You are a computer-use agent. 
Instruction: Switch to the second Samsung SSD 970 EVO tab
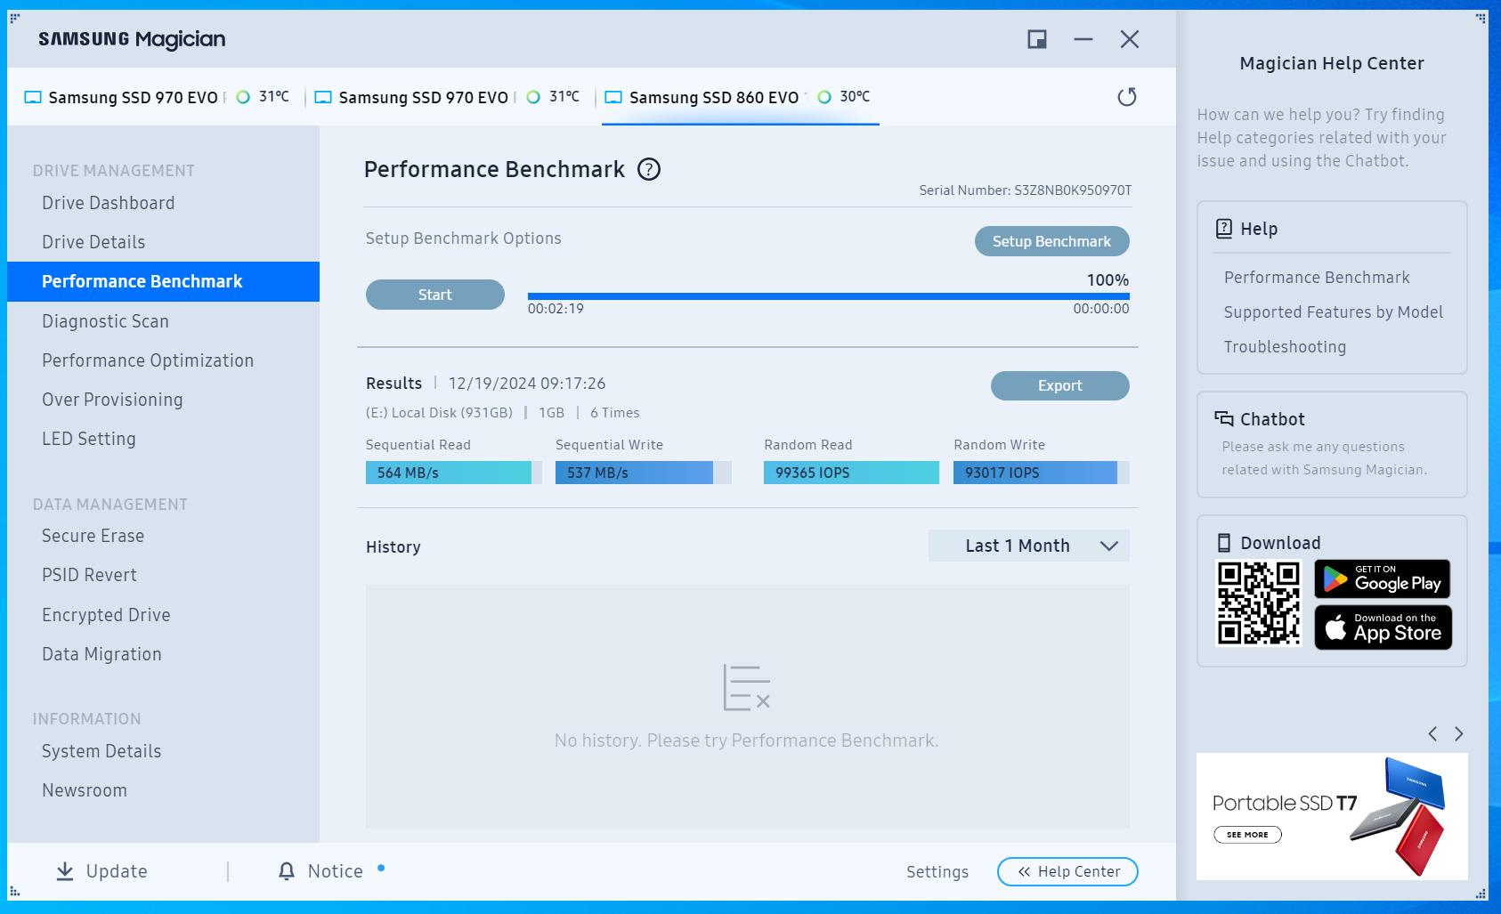[447, 97]
